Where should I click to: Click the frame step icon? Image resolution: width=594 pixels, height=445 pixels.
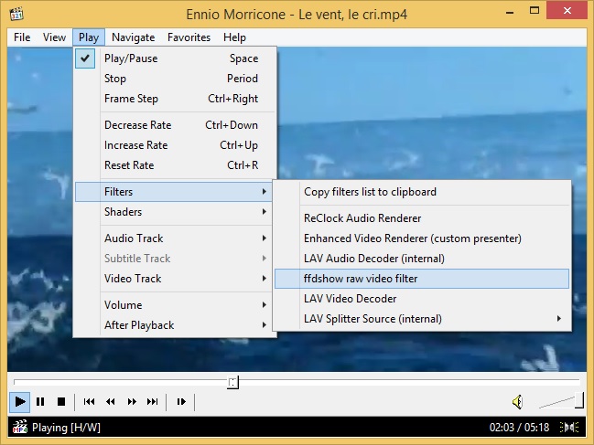[x=181, y=401]
